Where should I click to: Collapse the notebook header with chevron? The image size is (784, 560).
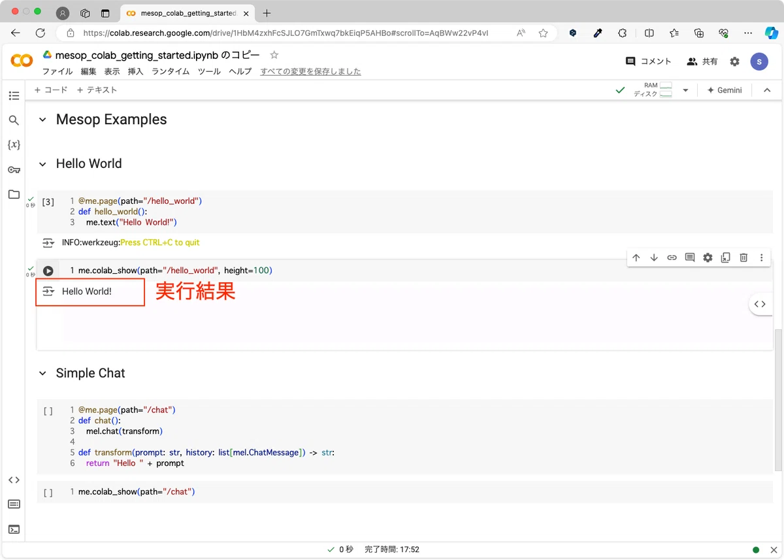pyautogui.click(x=768, y=90)
